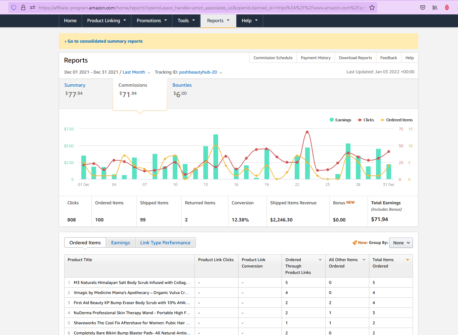Toggle the Earnings legend series
Screen dimensions: 458x335
[340, 120]
